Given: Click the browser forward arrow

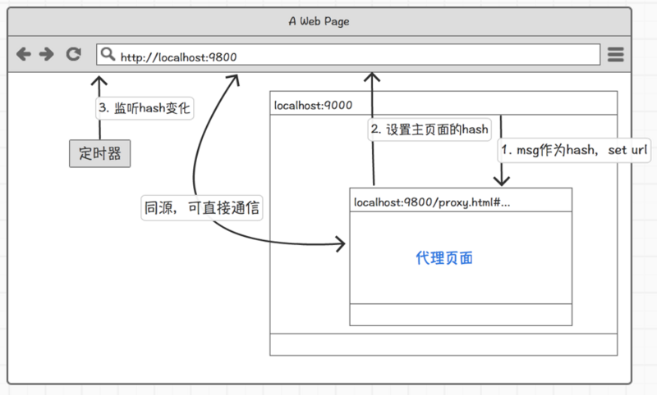Looking at the screenshot, I should tap(47, 54).
